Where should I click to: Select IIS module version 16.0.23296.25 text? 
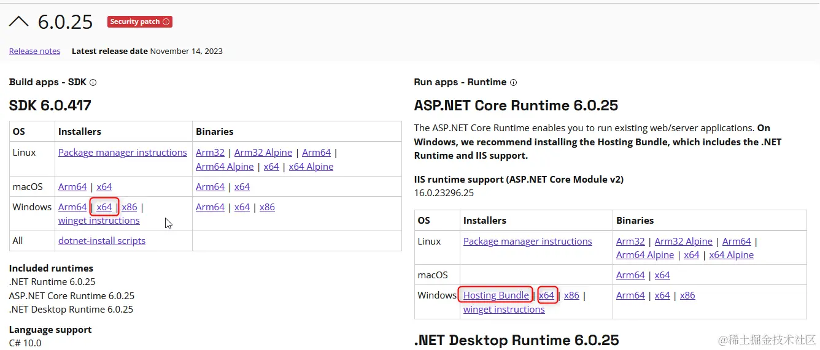pos(444,193)
